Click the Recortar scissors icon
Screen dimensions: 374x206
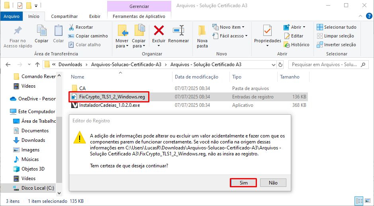tap(71, 27)
